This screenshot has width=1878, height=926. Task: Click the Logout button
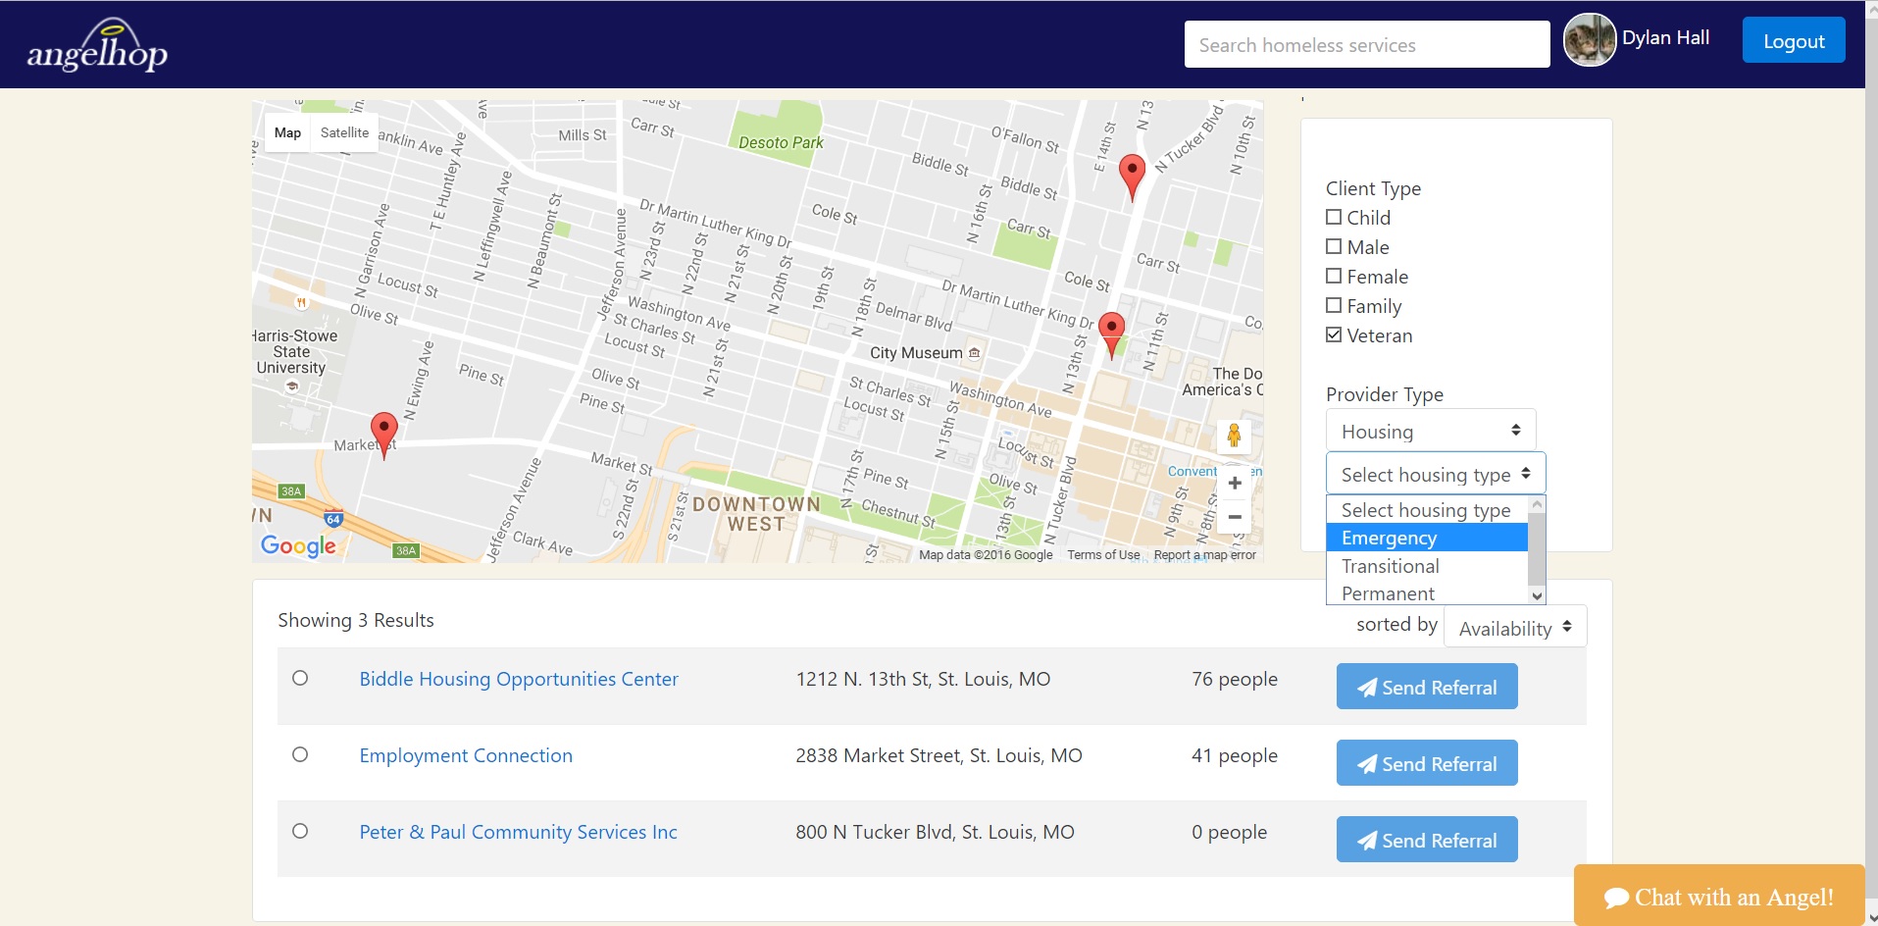click(1794, 40)
